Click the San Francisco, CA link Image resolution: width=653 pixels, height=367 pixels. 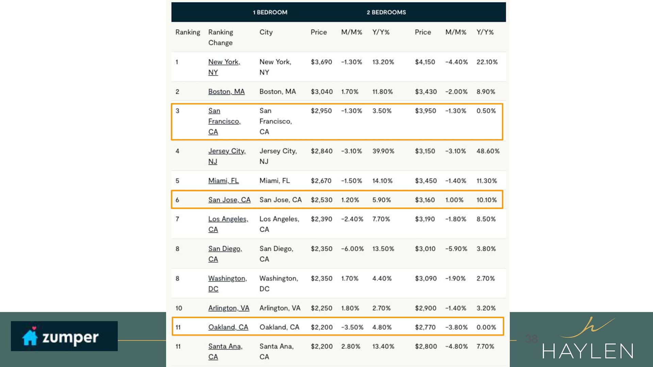[224, 121]
